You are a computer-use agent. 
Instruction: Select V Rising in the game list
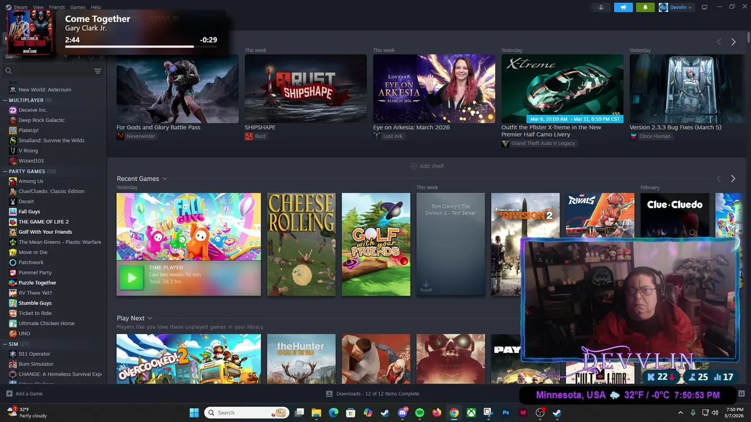[28, 151]
